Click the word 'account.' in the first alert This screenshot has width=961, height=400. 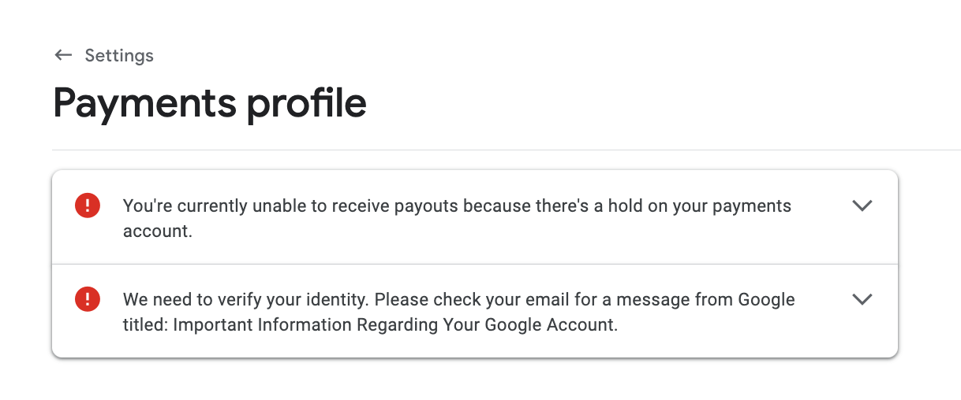tap(158, 231)
